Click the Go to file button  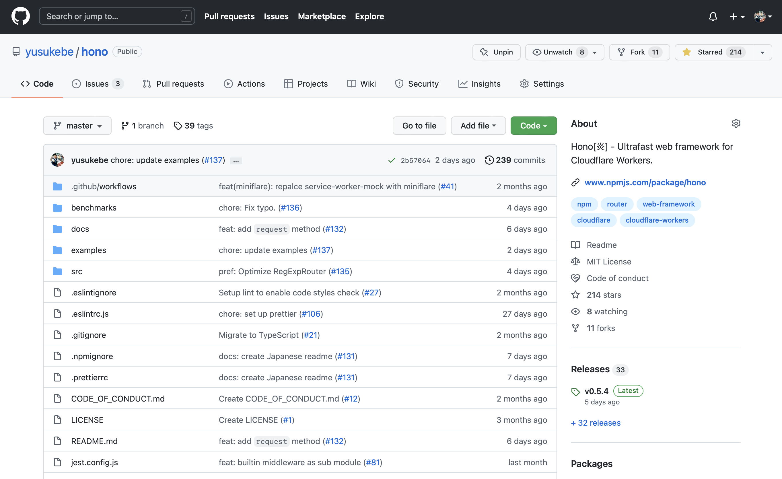click(x=419, y=126)
